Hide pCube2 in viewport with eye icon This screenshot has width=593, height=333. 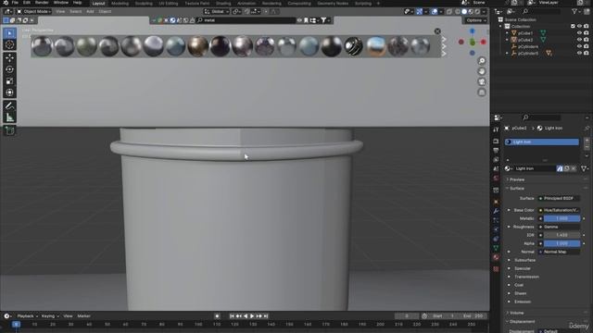pos(579,40)
